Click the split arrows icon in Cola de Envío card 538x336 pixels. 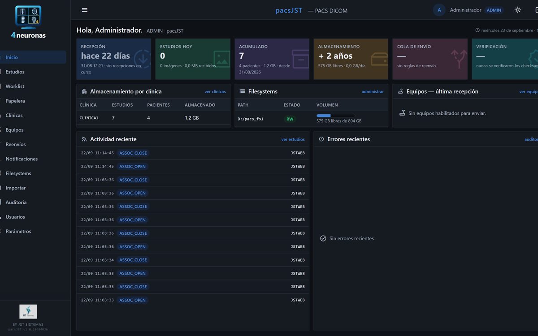click(x=459, y=58)
